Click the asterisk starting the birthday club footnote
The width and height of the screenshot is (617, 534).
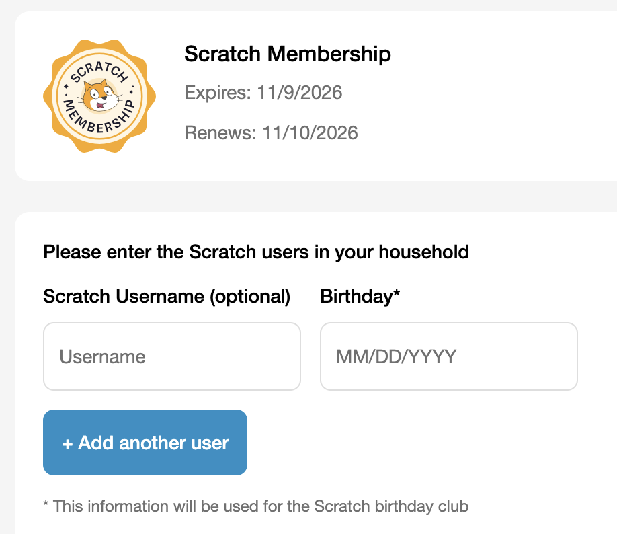click(x=46, y=505)
